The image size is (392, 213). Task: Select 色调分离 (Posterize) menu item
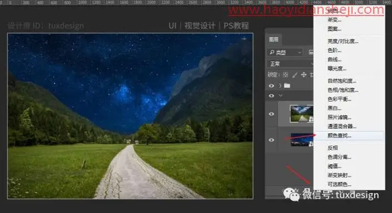pyautogui.click(x=339, y=157)
